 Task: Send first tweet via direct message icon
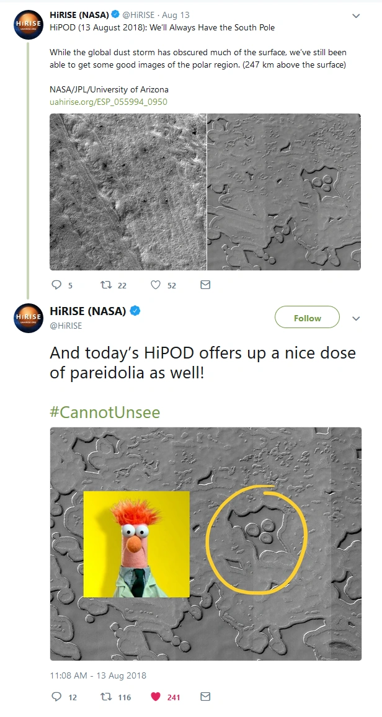pyautogui.click(x=205, y=285)
